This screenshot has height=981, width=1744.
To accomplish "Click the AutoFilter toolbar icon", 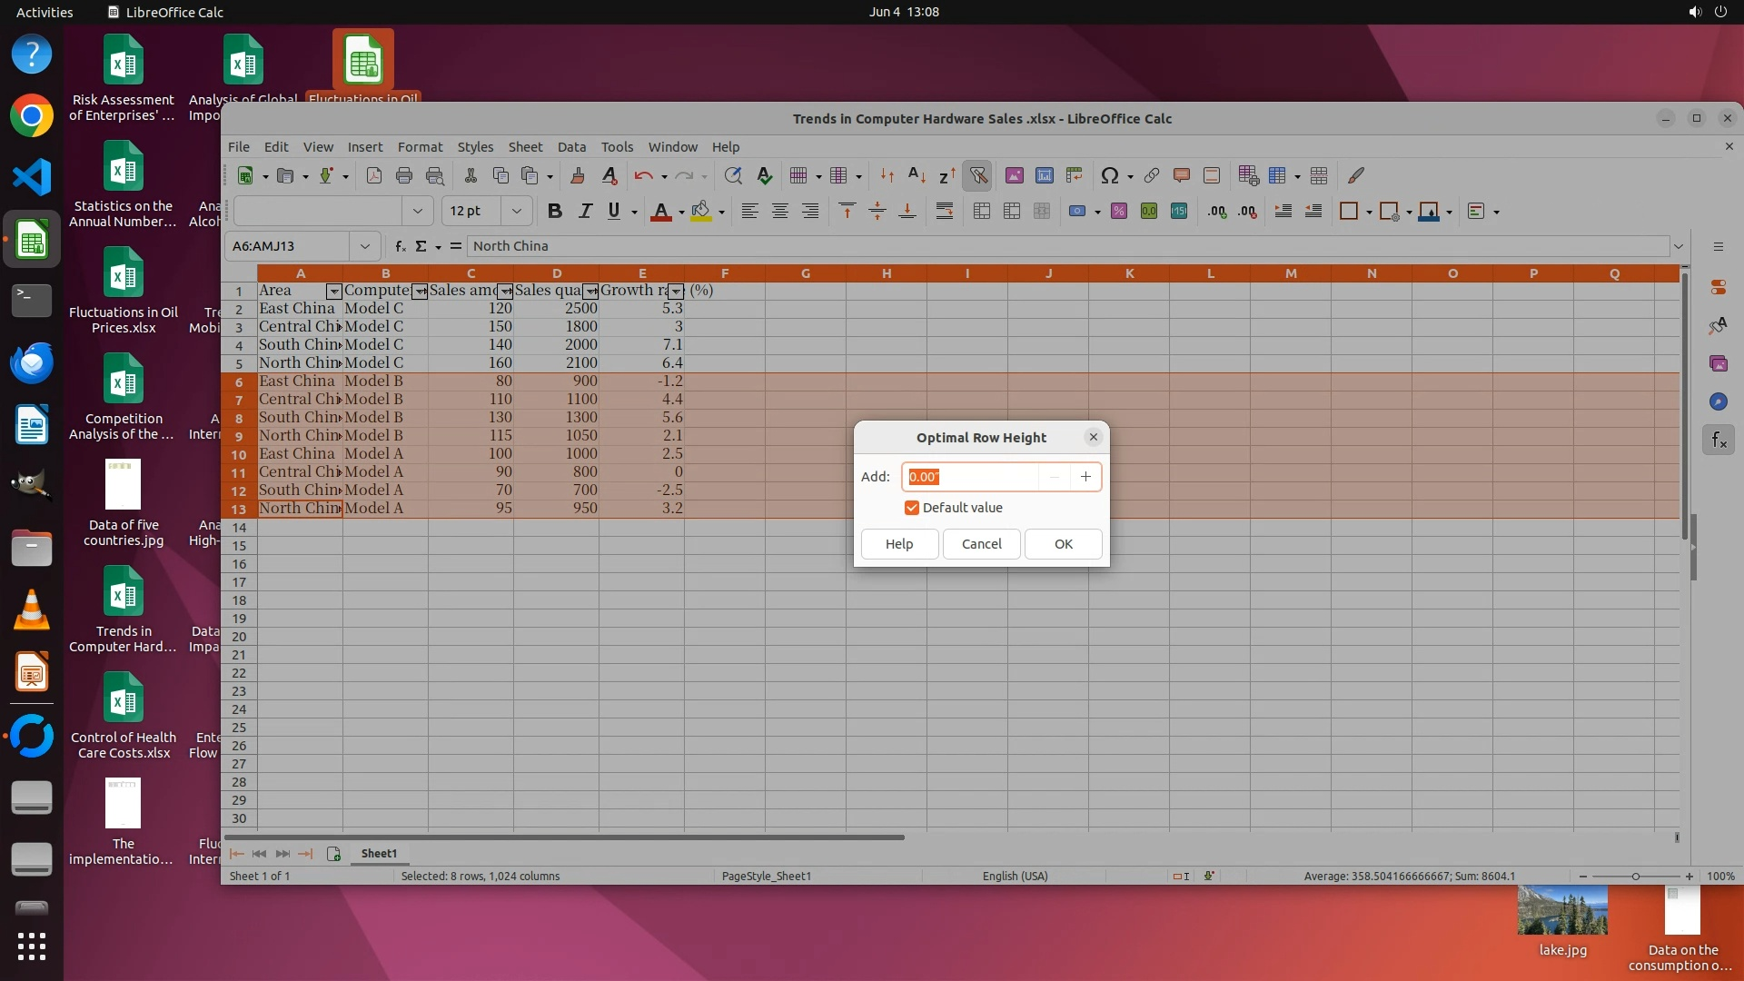I will coord(978,176).
